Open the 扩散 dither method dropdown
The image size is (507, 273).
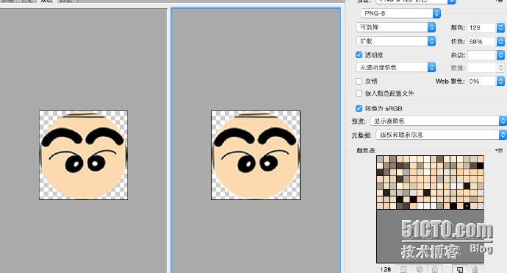pos(396,41)
